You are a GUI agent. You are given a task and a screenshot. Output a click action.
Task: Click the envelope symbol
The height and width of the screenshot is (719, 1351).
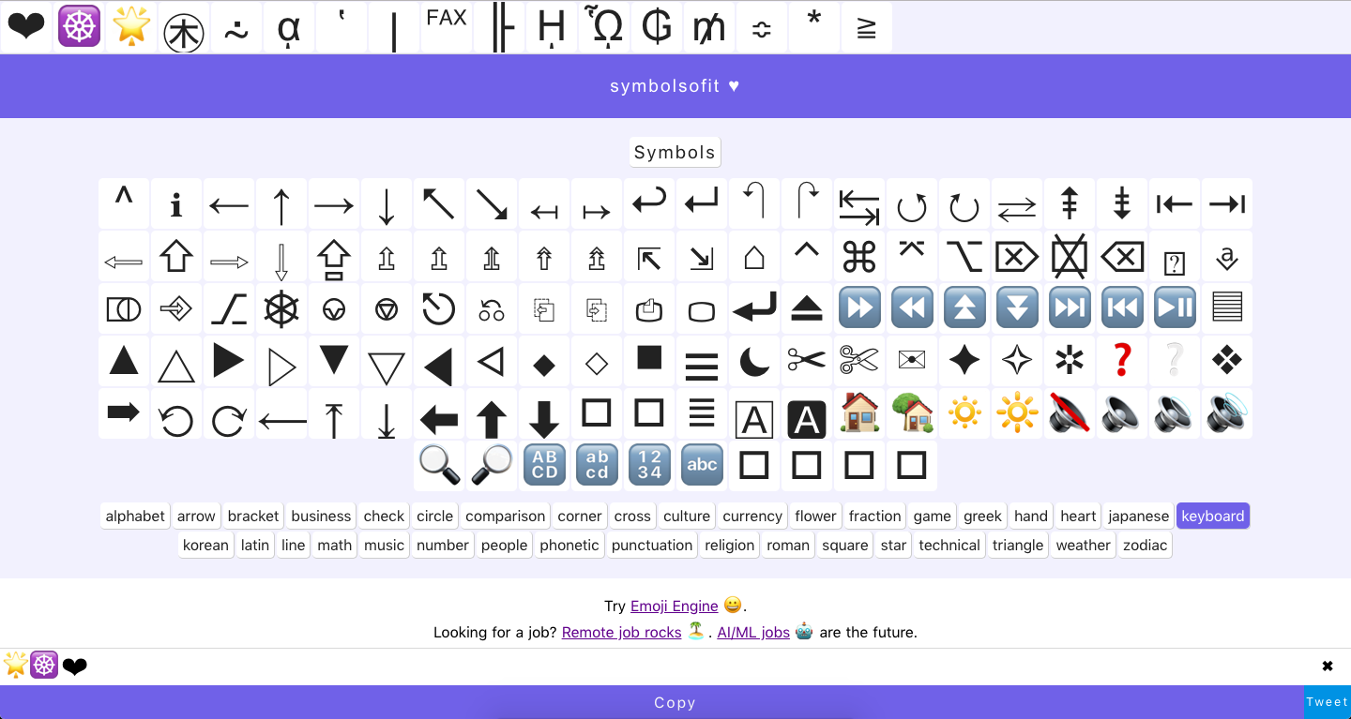[912, 360]
